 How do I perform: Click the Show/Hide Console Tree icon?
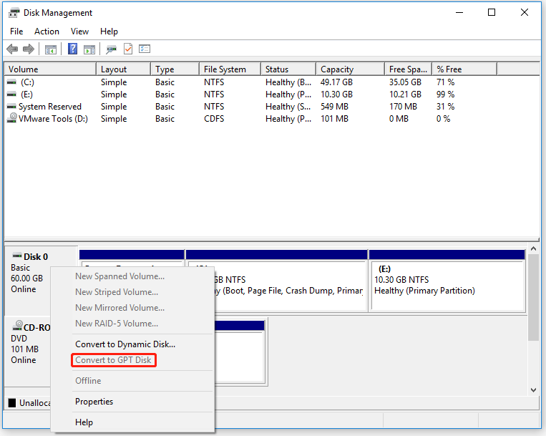tap(51, 49)
